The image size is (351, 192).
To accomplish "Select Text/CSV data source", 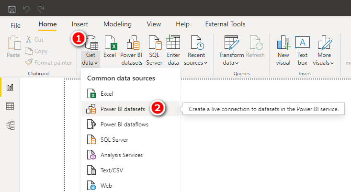I will pos(131,170).
